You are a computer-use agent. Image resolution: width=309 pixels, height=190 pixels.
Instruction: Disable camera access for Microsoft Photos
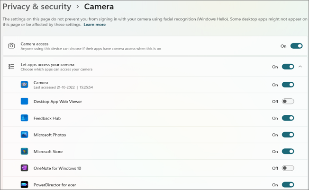(x=288, y=135)
